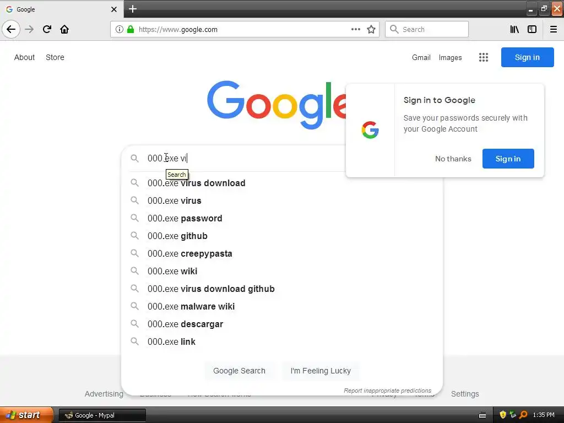Image resolution: width=564 pixels, height=423 pixels.
Task: Click the I'm Feeling Lucky button
Action: (321, 371)
